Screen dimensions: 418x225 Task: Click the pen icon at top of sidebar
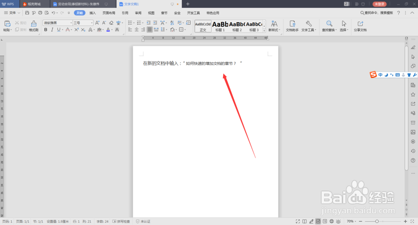pyautogui.click(x=413, y=47)
